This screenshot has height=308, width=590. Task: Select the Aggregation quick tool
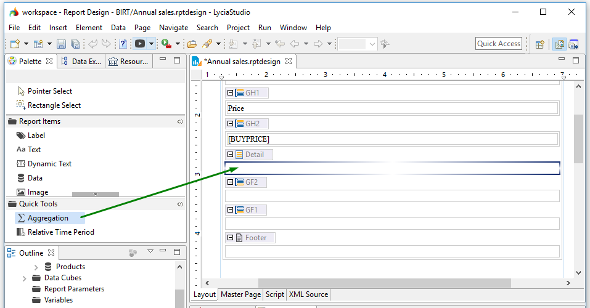pos(47,218)
